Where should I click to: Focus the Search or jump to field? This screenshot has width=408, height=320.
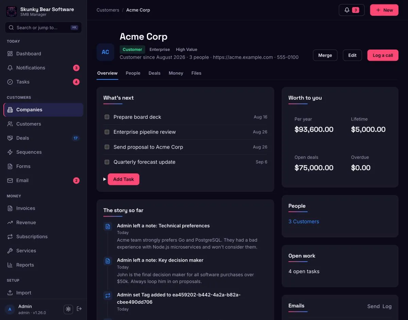click(x=43, y=28)
